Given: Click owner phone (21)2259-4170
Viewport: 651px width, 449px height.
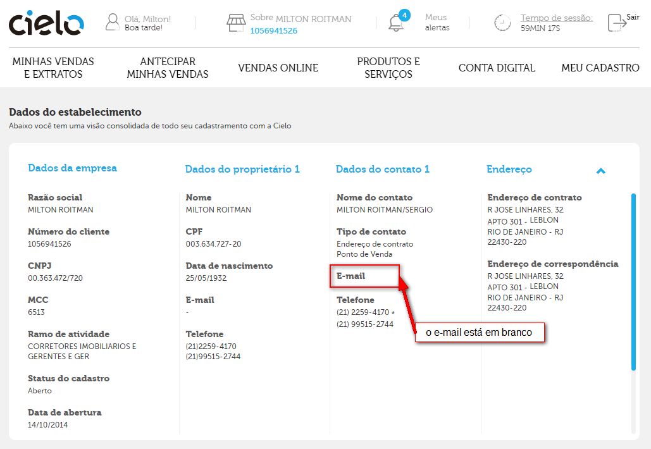Looking at the screenshot, I should point(211,346).
